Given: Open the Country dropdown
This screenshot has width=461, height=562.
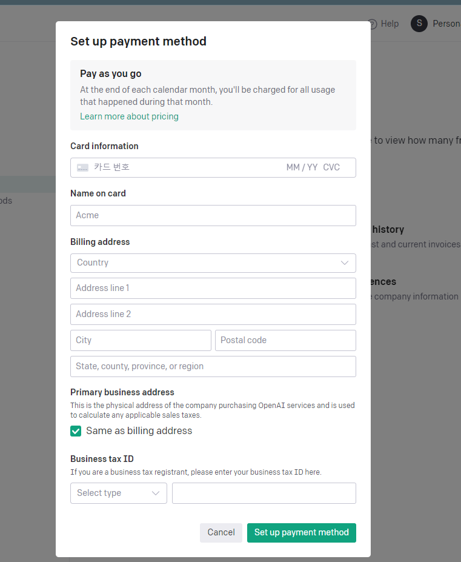Looking at the screenshot, I should click(213, 263).
